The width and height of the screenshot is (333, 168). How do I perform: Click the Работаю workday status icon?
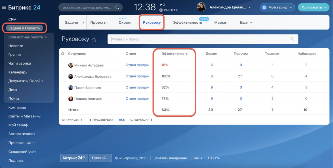[x=161, y=10]
